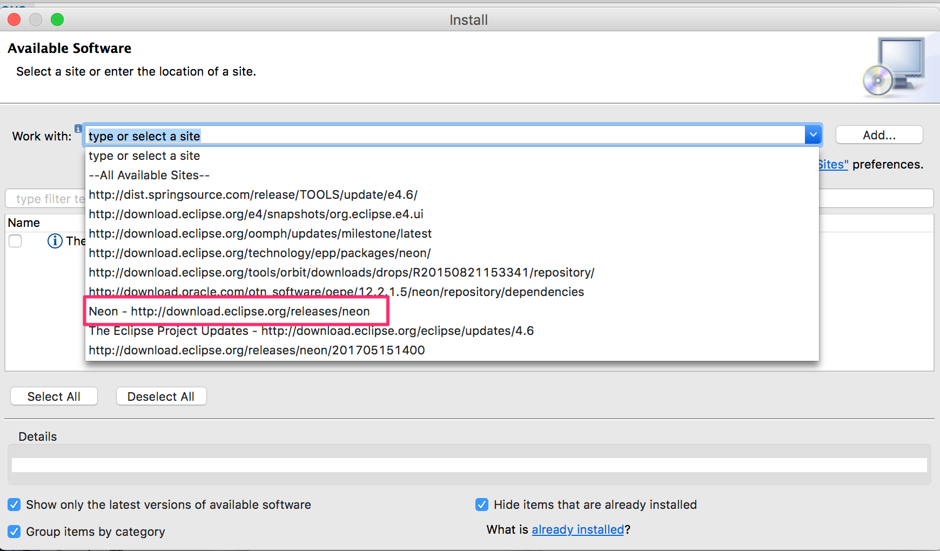The width and height of the screenshot is (940, 551).
Task: Click the install wizard computer and disc image
Action: [x=895, y=67]
